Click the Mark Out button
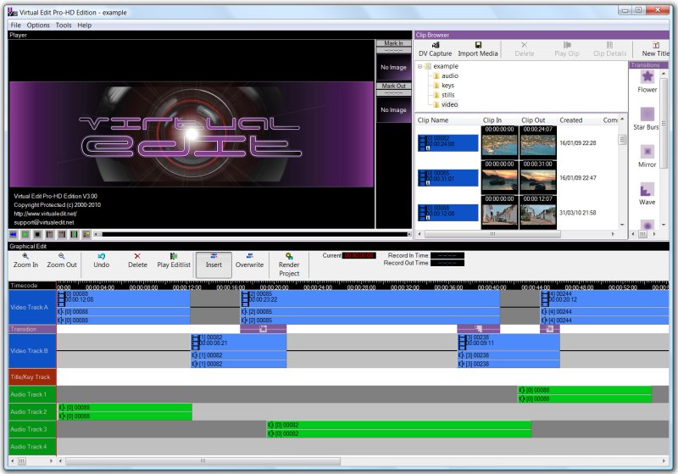 coord(393,86)
